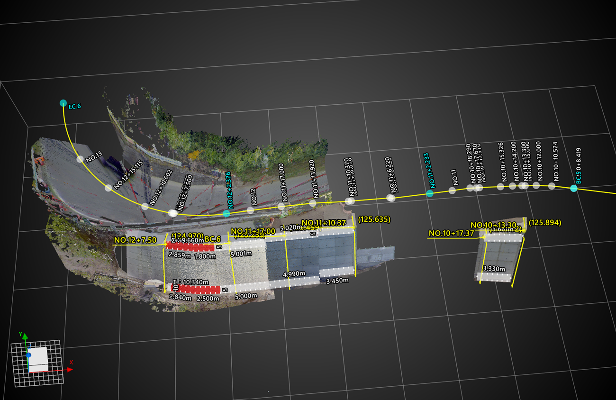
Task: Select the cyan BC.5 curve point marker
Action: pos(574,188)
